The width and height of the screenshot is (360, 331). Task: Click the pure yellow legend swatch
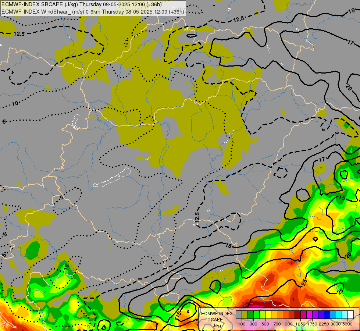[268, 315]
